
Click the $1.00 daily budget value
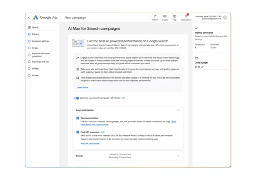[x=197, y=67]
